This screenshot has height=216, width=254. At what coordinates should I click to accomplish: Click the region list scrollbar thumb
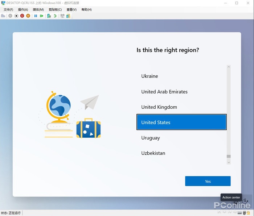[x=229, y=156]
